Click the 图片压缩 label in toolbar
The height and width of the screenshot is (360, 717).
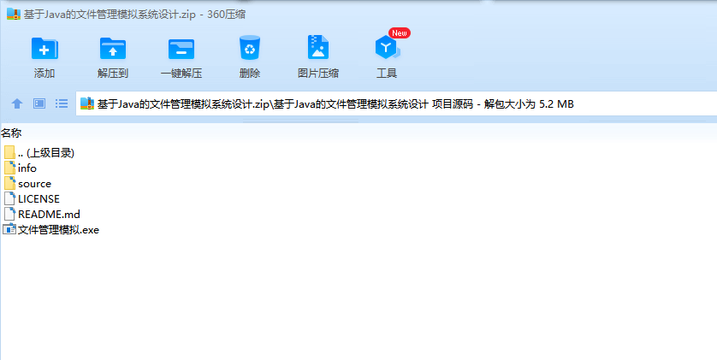(x=318, y=73)
